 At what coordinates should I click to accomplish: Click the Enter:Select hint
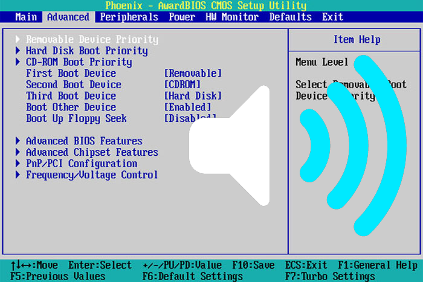pos(100,265)
